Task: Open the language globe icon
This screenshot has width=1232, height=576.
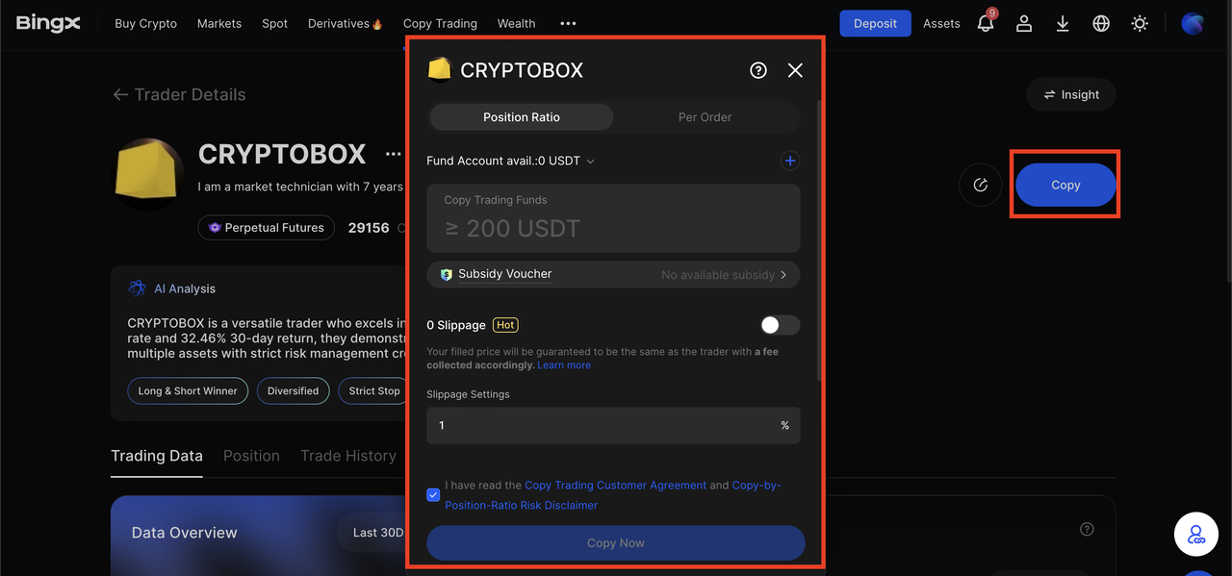Action: [1101, 24]
